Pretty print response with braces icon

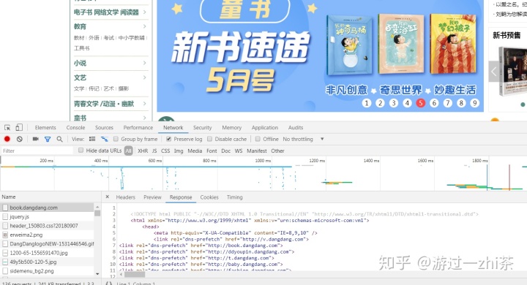[x=108, y=283]
